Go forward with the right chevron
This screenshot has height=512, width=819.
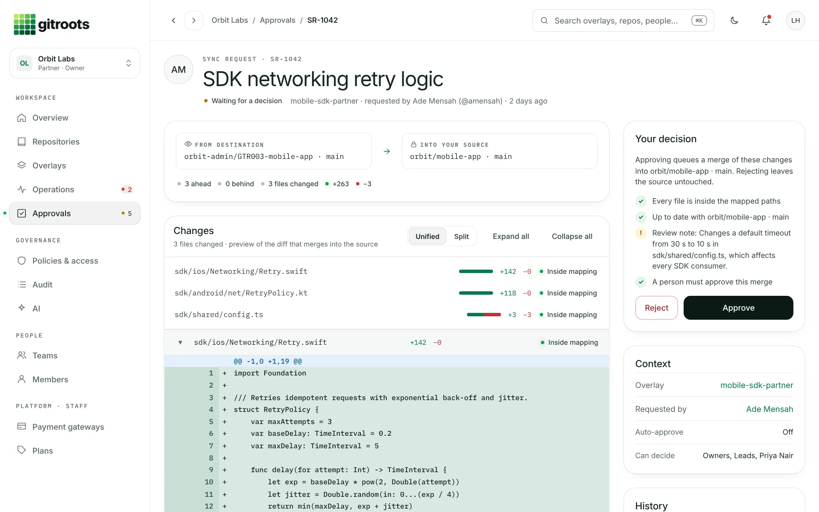[194, 20]
